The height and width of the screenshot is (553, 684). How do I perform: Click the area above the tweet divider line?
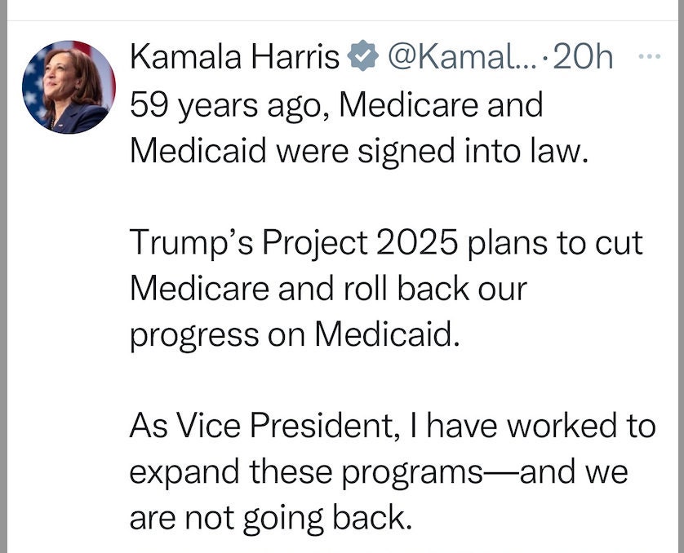pos(342,10)
